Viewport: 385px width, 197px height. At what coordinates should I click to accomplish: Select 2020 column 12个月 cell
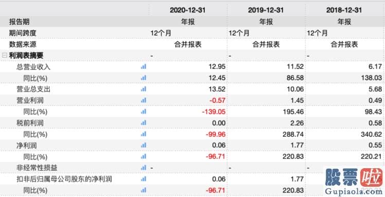coord(161,33)
